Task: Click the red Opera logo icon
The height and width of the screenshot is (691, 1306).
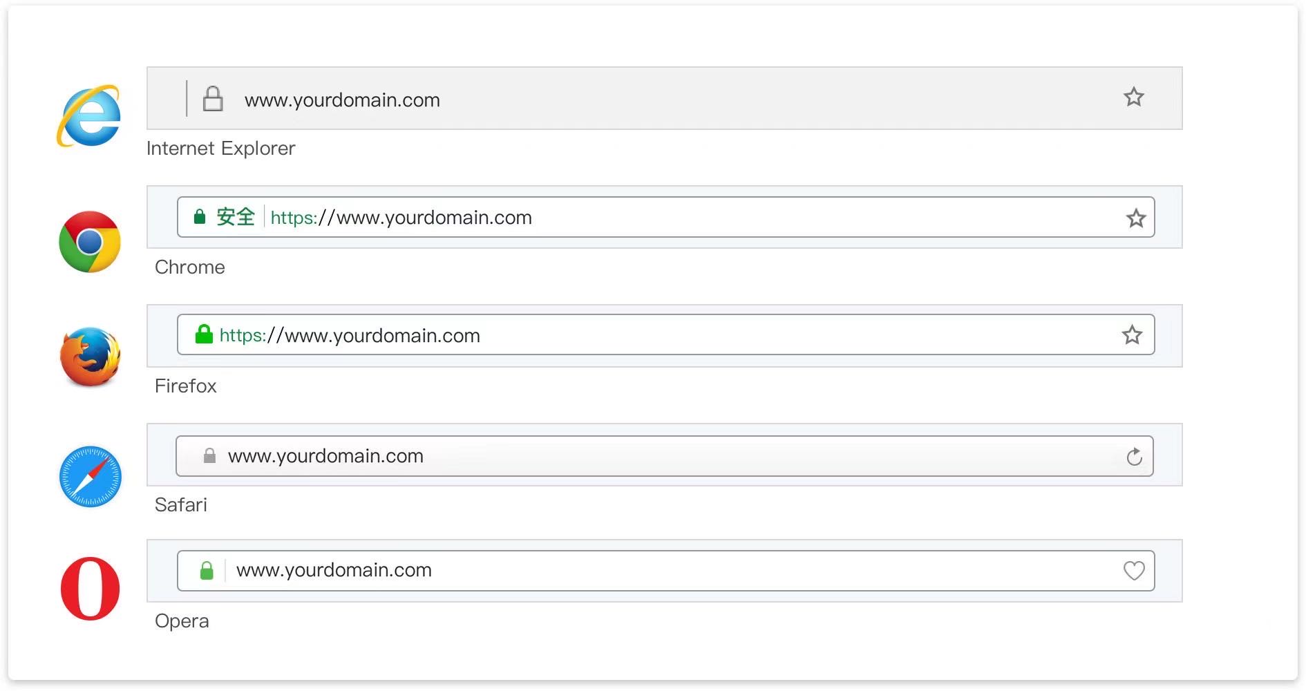Action: [91, 589]
